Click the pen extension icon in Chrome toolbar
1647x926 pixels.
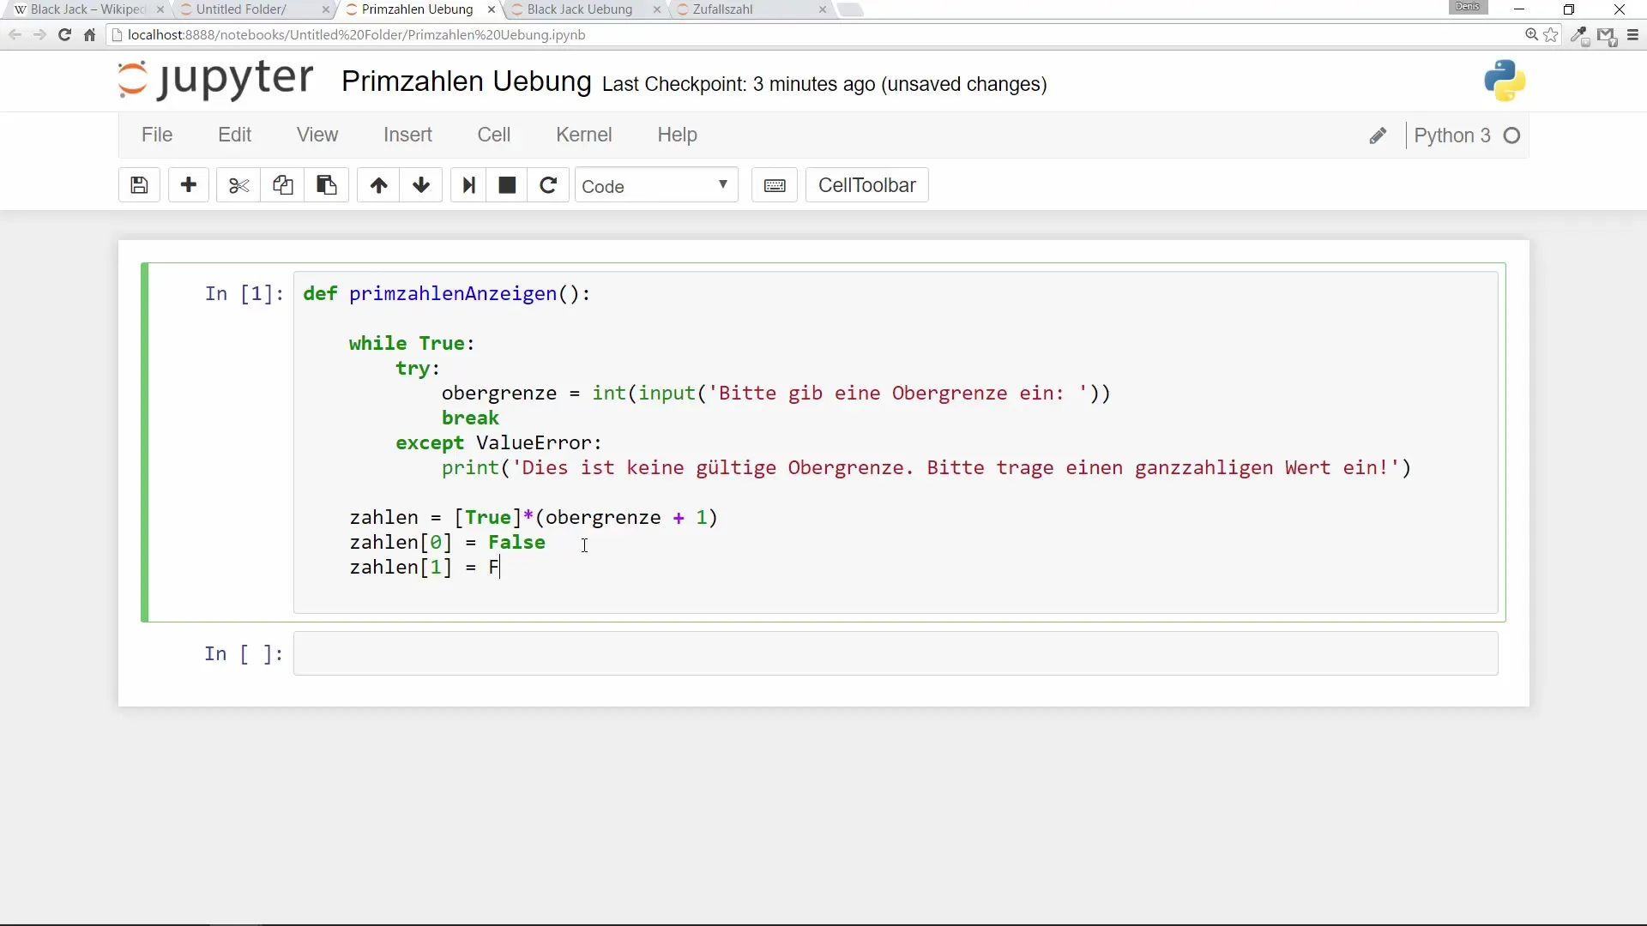[x=1579, y=36]
